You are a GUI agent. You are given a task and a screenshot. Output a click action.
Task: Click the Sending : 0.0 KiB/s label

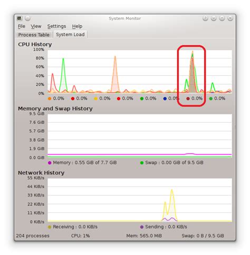166,227
